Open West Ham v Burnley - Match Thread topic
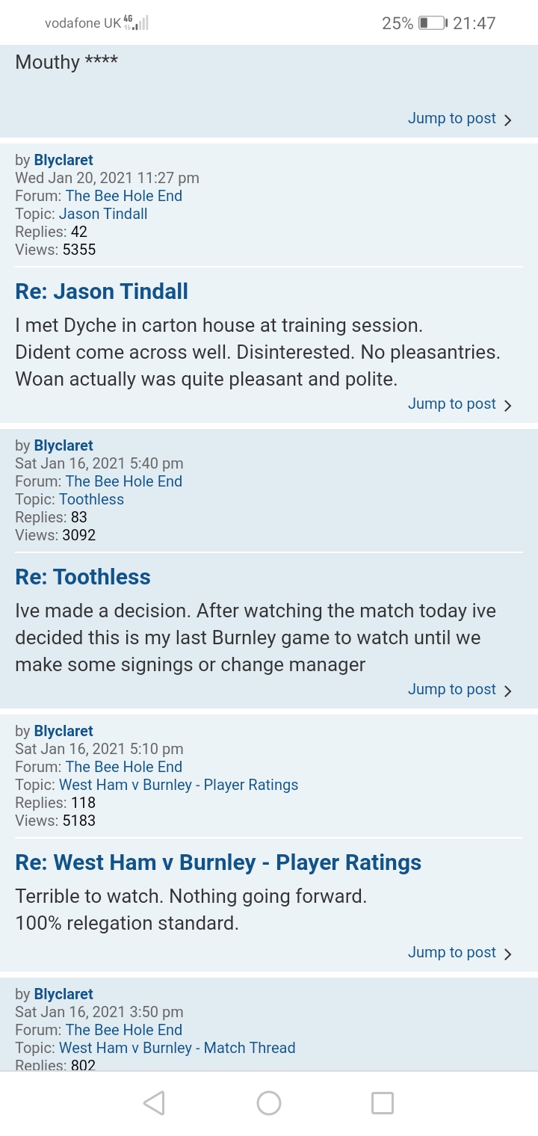The image size is (538, 1136). (177, 1048)
